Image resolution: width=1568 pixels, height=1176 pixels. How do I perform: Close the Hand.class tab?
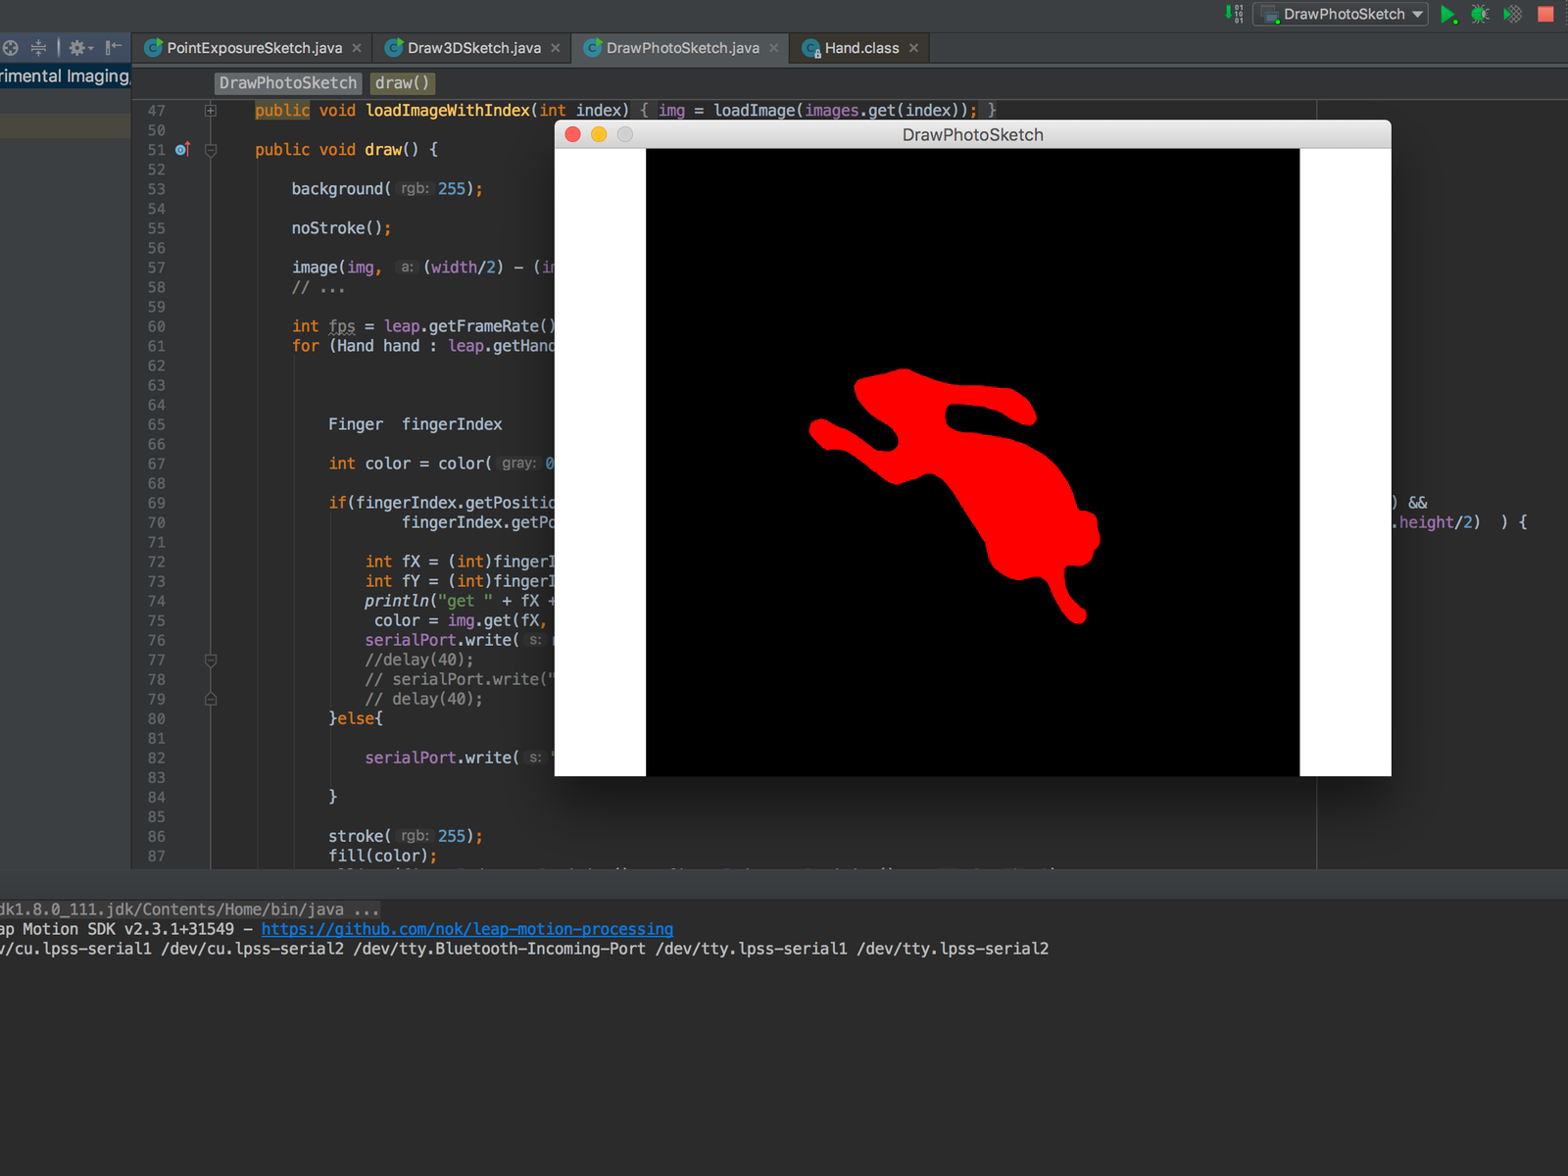pos(914,48)
